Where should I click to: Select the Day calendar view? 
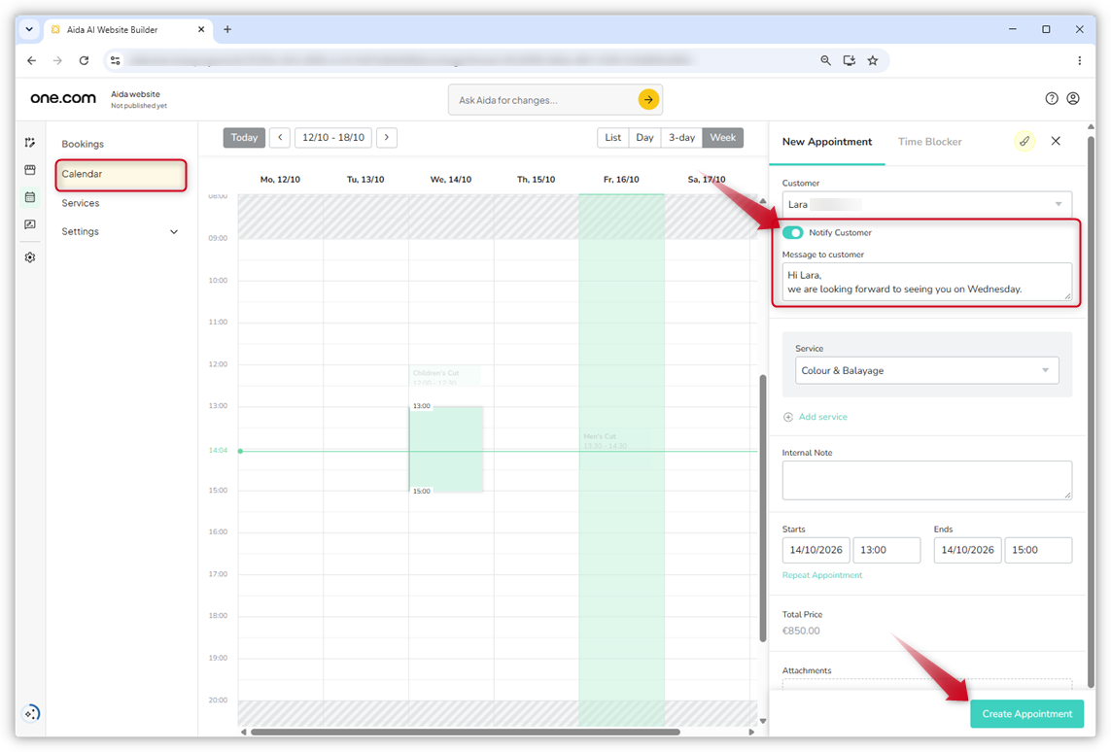[x=644, y=137]
